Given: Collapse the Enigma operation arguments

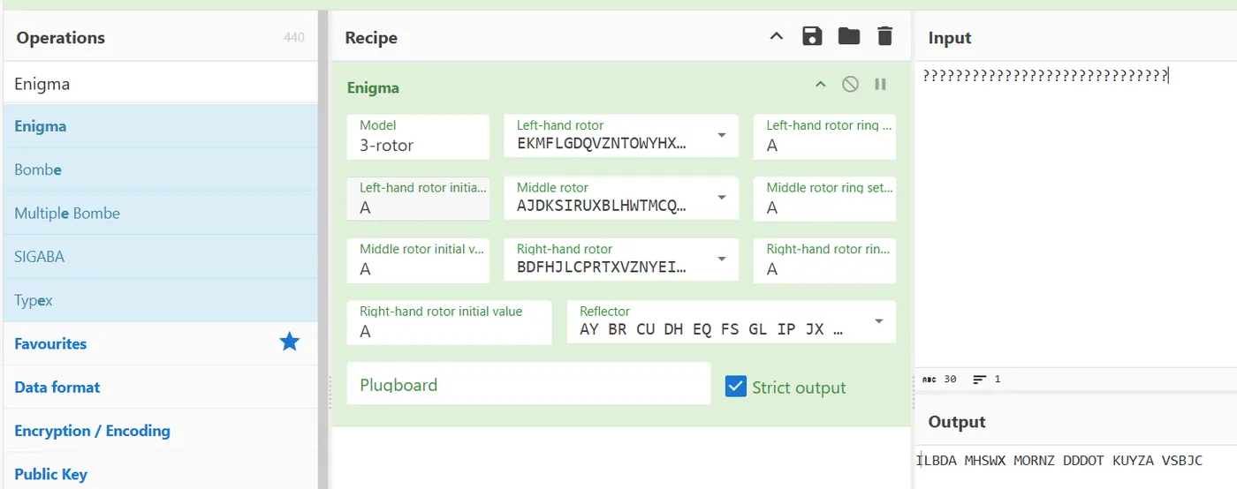Looking at the screenshot, I should [x=820, y=84].
